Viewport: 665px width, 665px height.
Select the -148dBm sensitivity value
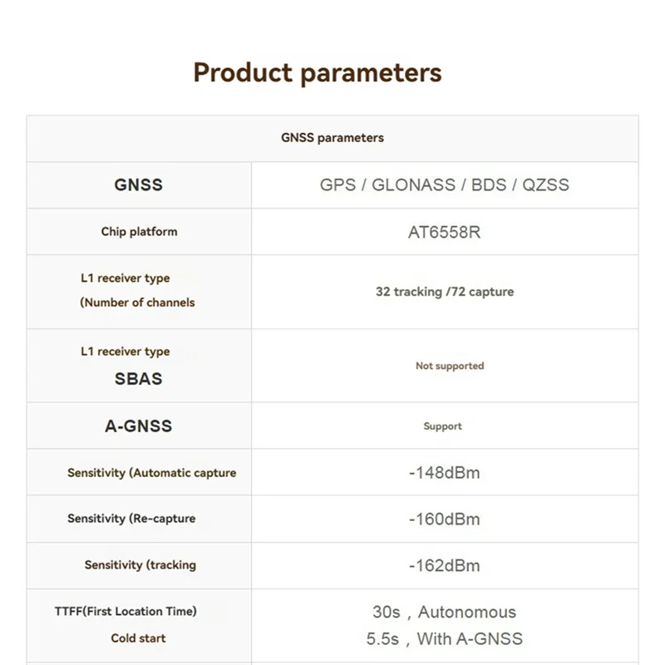coord(445,473)
